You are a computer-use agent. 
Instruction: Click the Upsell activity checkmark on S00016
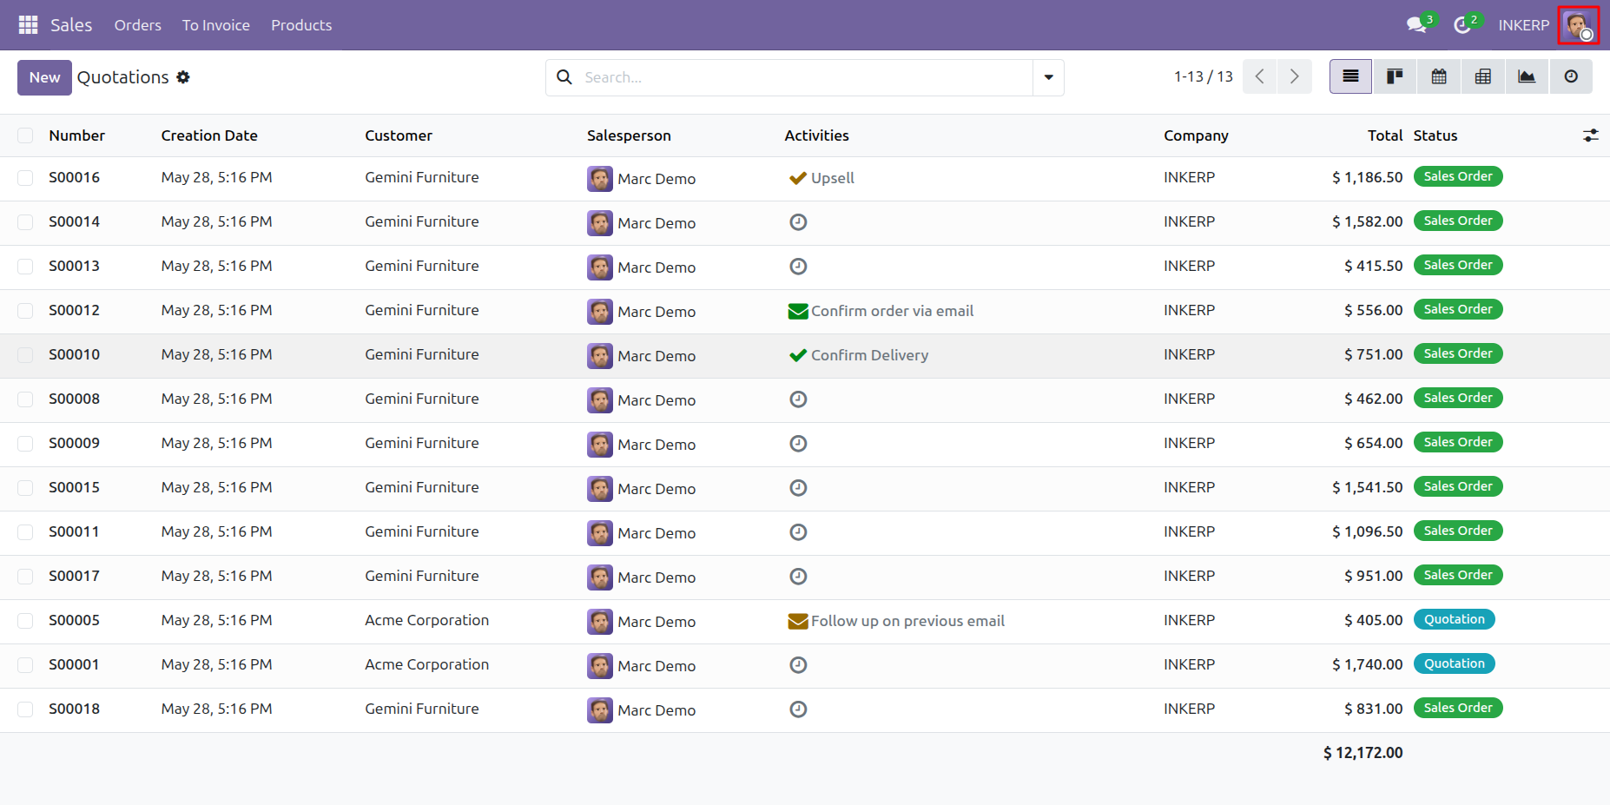point(798,178)
